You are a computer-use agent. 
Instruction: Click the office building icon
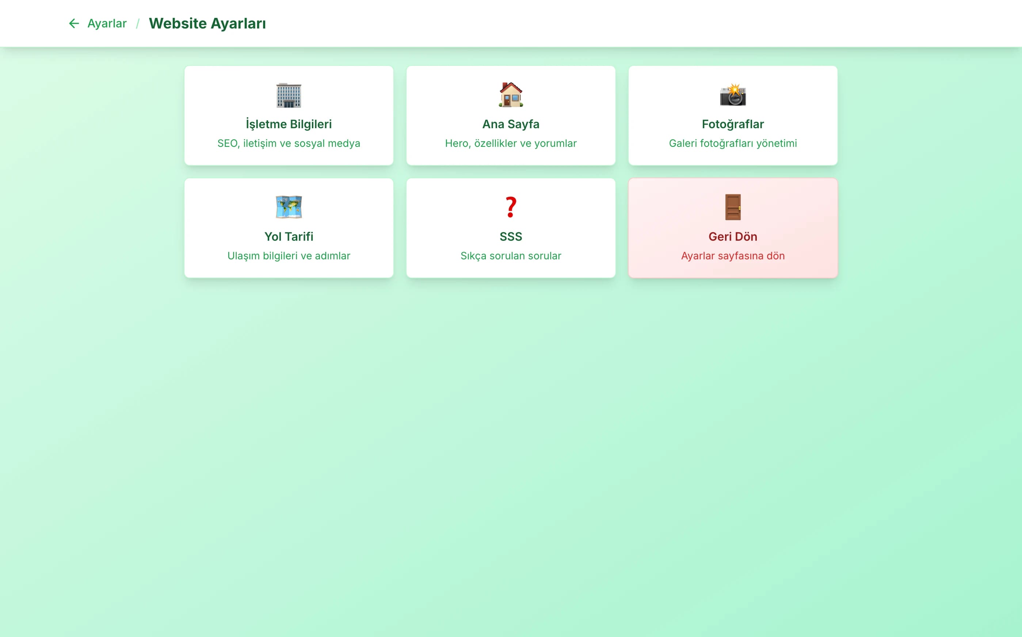tap(289, 95)
